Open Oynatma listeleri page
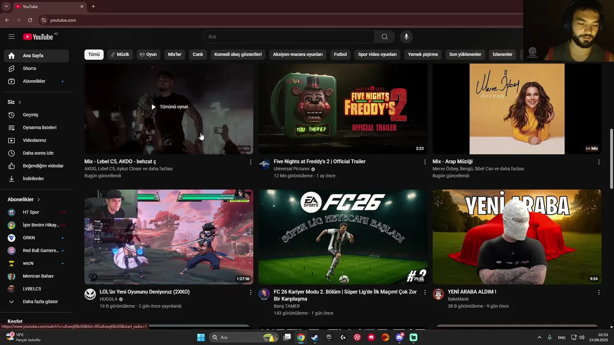The image size is (614, 345). [x=36, y=127]
